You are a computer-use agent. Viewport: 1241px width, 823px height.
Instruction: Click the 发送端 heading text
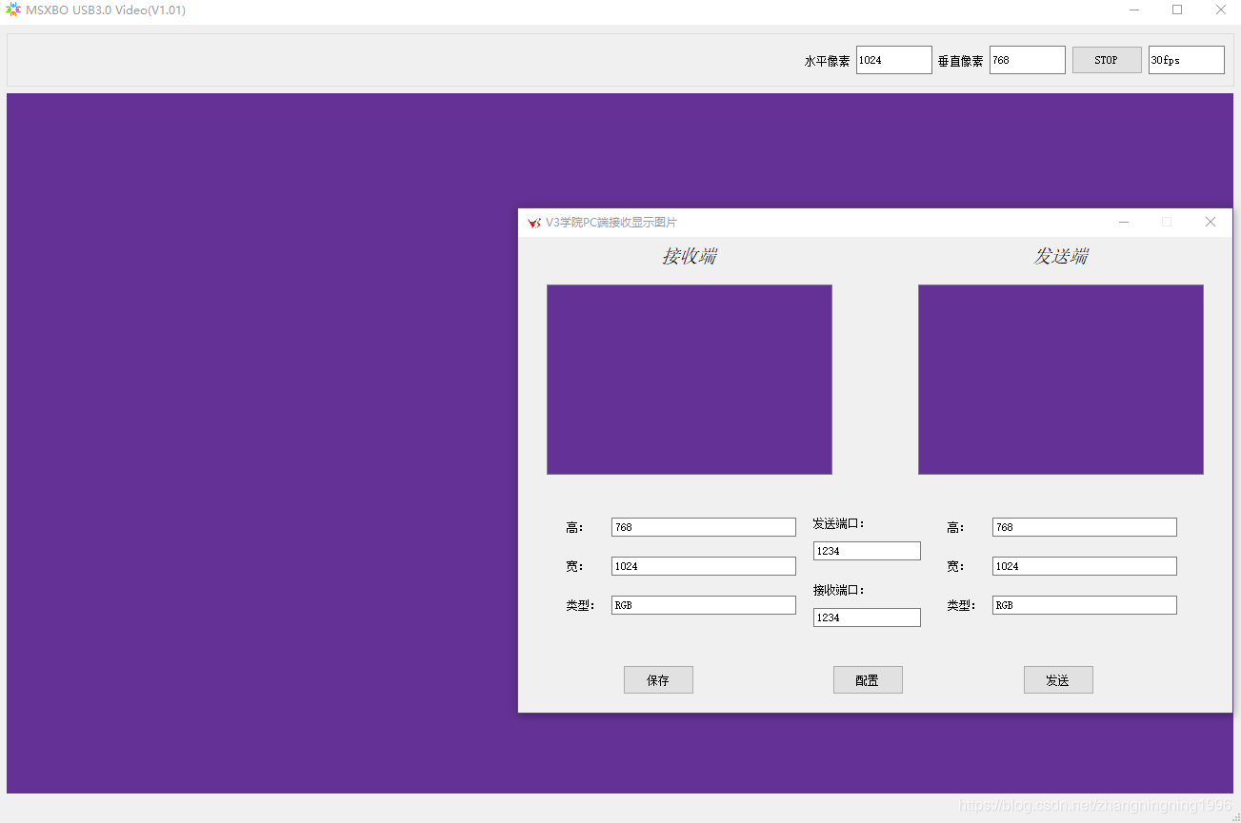[1061, 256]
